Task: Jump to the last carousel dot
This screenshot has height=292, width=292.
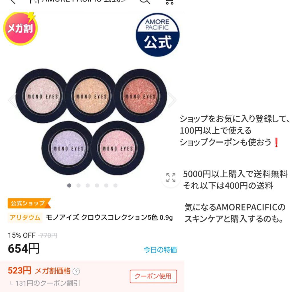Action: (115, 185)
